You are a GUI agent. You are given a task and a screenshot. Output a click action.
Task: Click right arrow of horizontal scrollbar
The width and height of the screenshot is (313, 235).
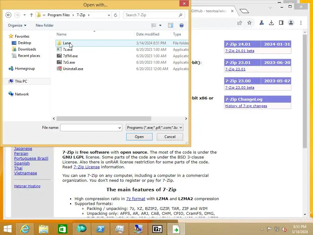186,118
